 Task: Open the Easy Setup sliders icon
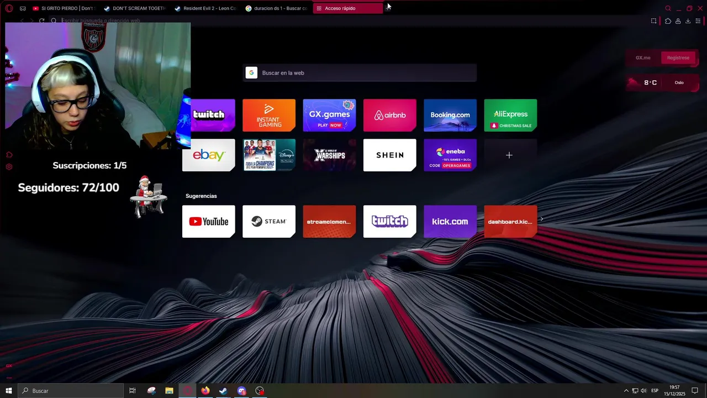point(698,21)
